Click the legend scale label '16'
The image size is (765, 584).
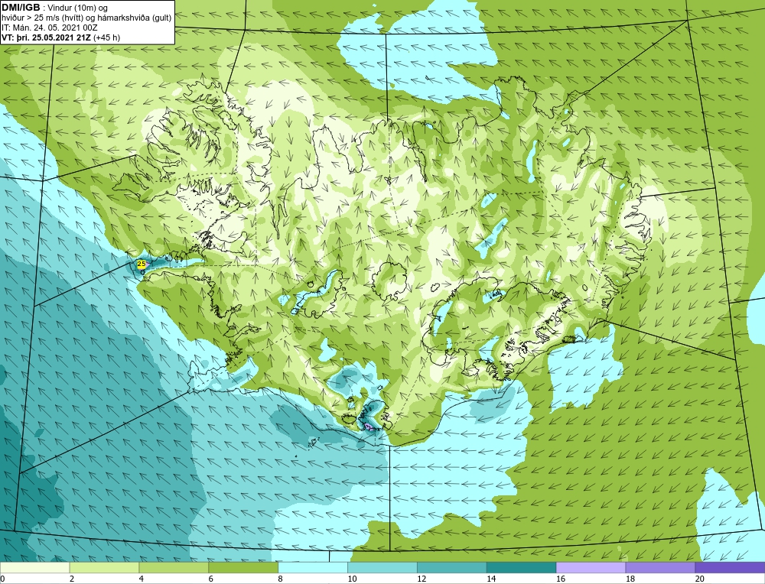pos(561,579)
